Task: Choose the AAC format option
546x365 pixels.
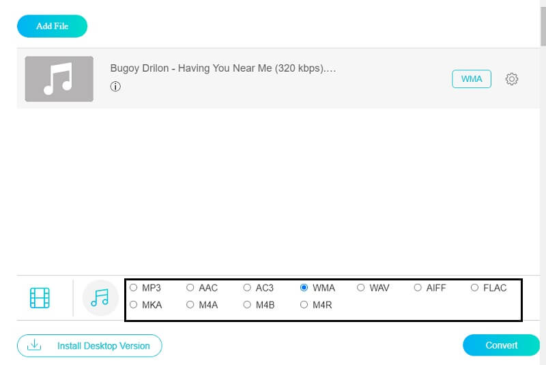Action: click(x=190, y=288)
